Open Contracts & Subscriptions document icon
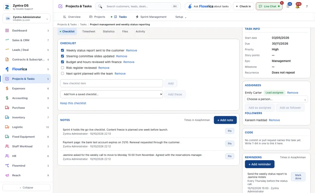The width and height of the screenshot is (315, 193). coord(7,59)
